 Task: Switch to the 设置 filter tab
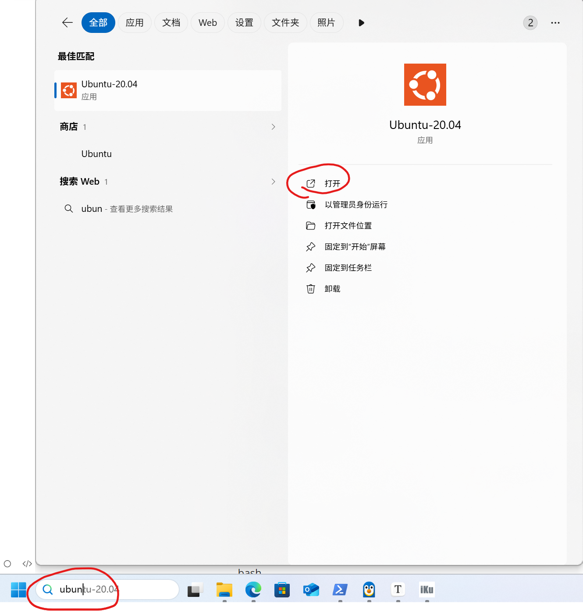point(244,23)
